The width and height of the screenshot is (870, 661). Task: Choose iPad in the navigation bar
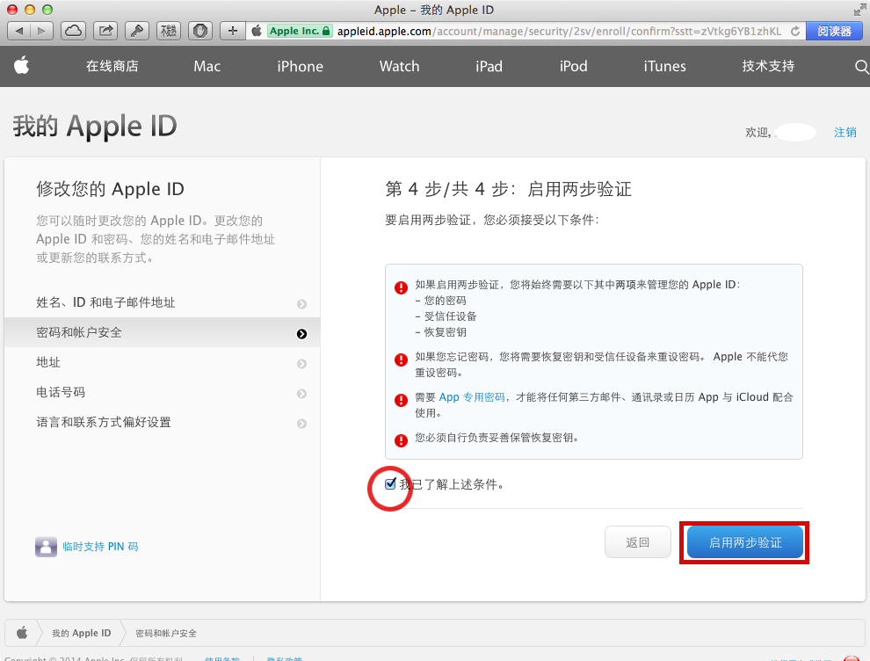tap(489, 66)
